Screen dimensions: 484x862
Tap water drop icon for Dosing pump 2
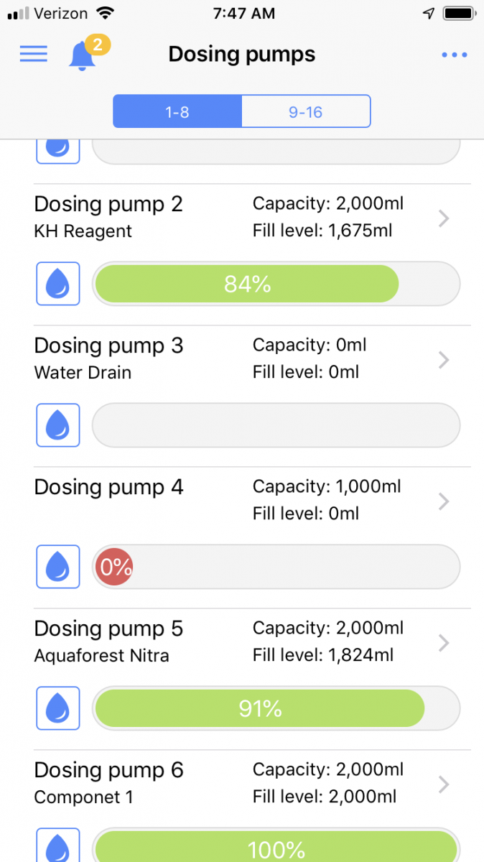coord(57,284)
